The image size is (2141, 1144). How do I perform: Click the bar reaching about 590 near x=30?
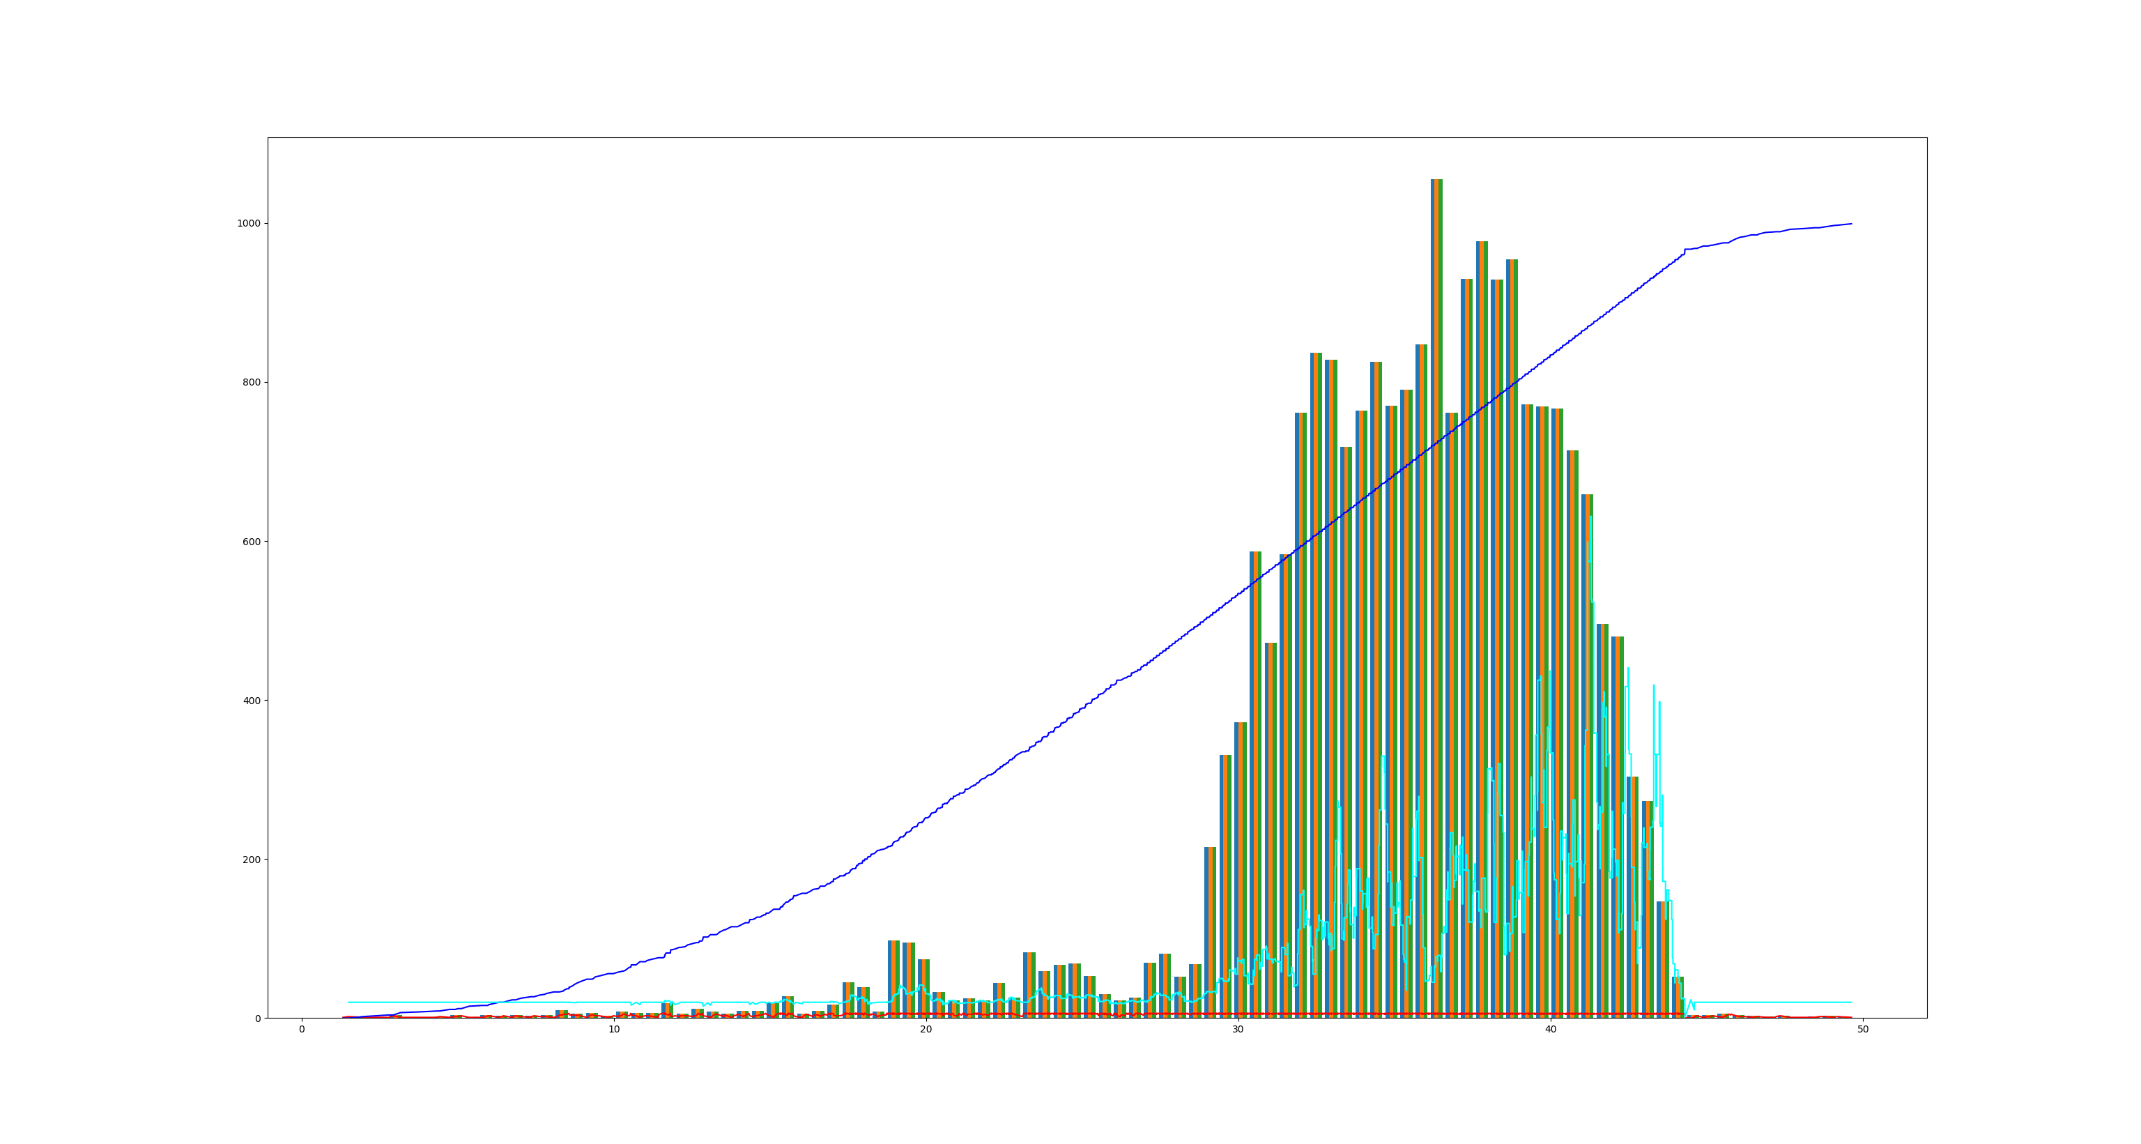click(1255, 553)
